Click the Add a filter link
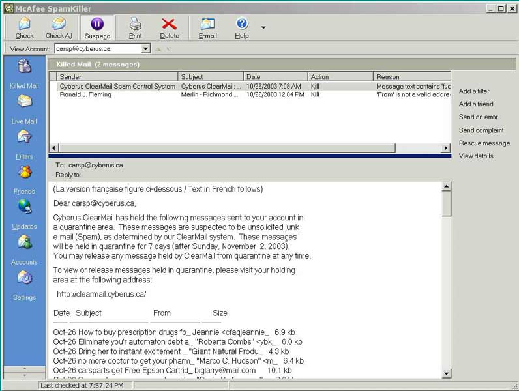 click(x=474, y=91)
